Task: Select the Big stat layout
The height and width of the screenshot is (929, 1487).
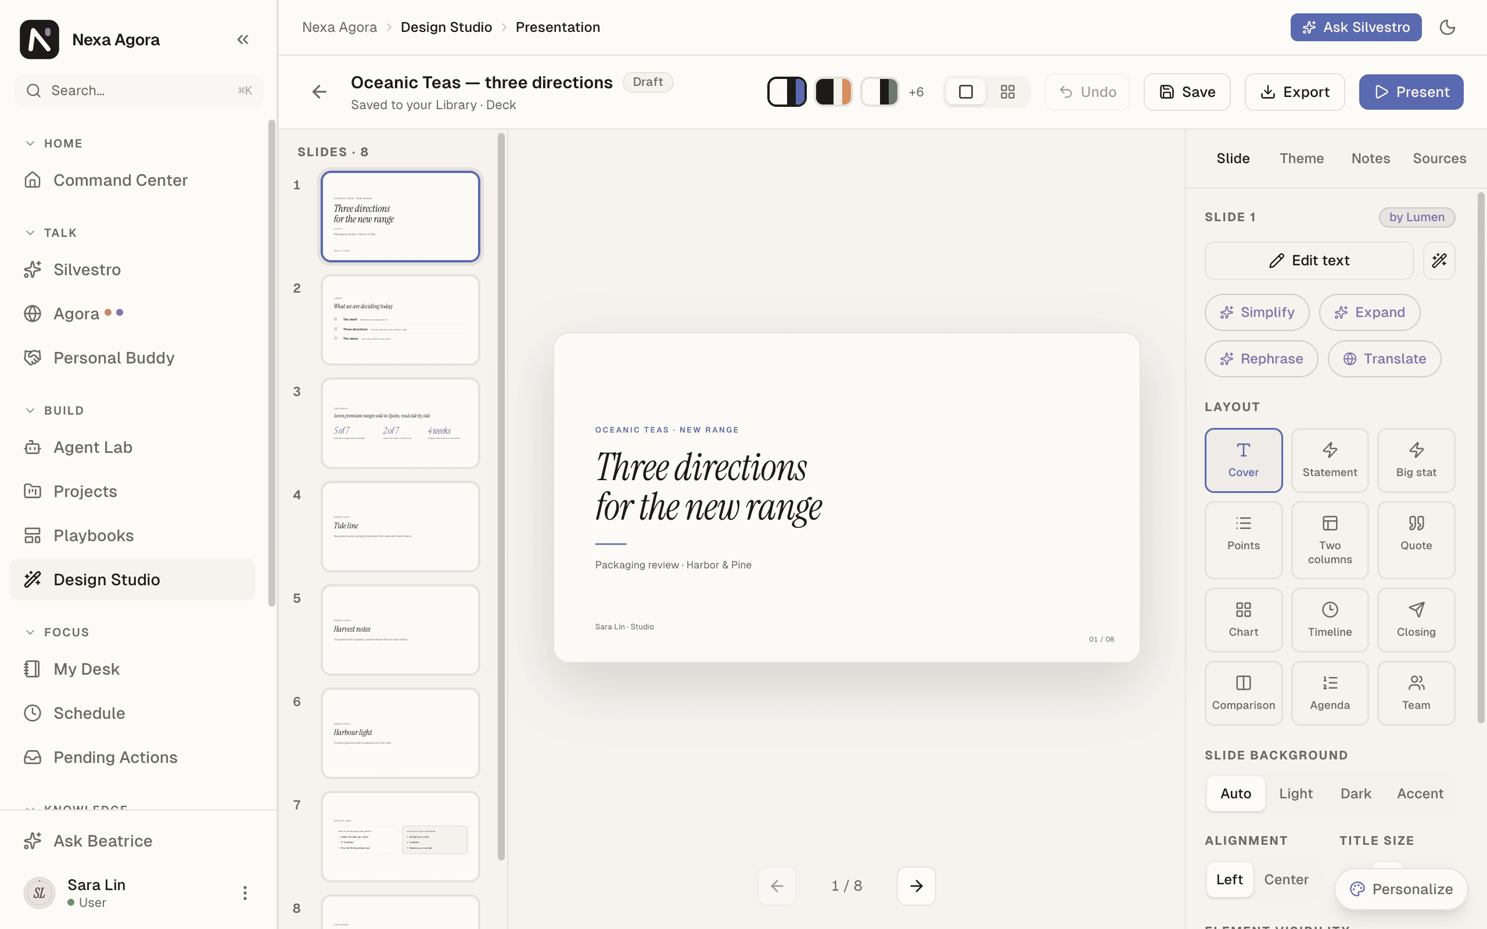Action: coord(1416,460)
